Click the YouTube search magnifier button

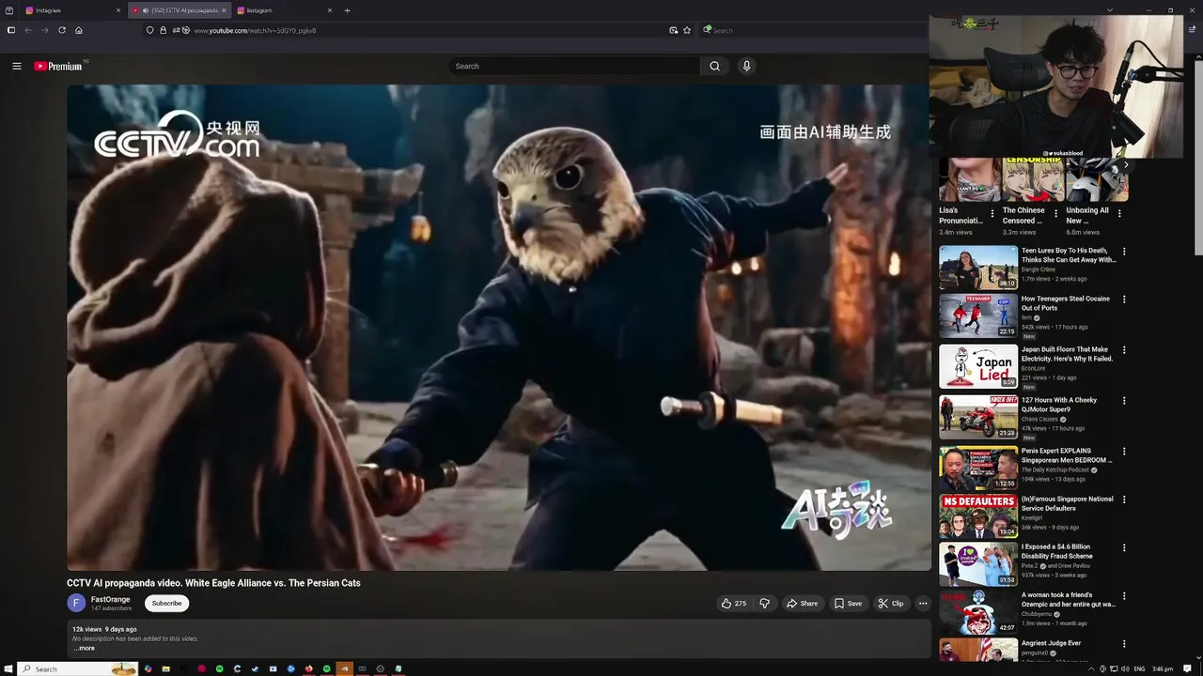[714, 66]
